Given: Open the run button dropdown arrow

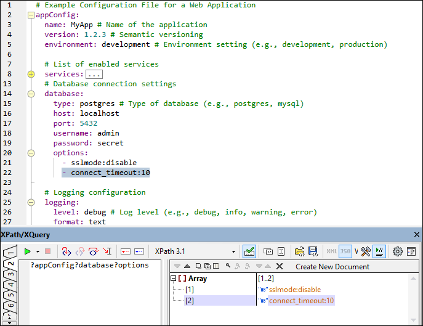Looking at the screenshot, I should pos(38,251).
